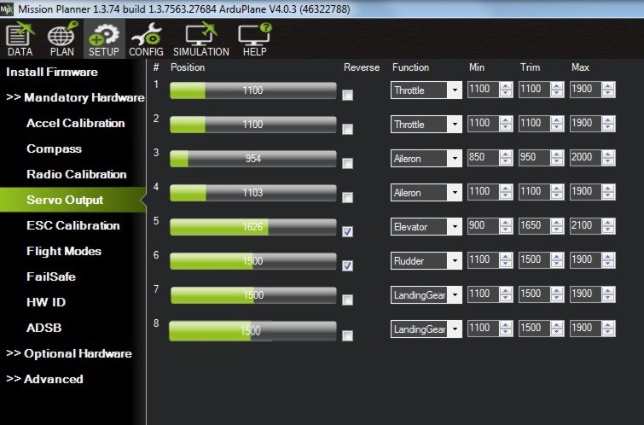Enable Reverse for servo output 1
Screen dimensions: 644x425
(x=347, y=96)
